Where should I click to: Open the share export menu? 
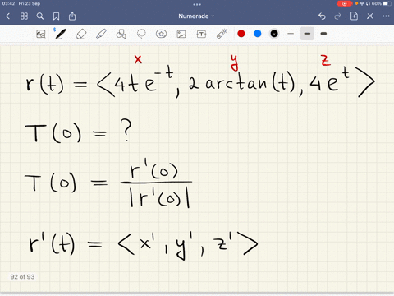(72, 16)
